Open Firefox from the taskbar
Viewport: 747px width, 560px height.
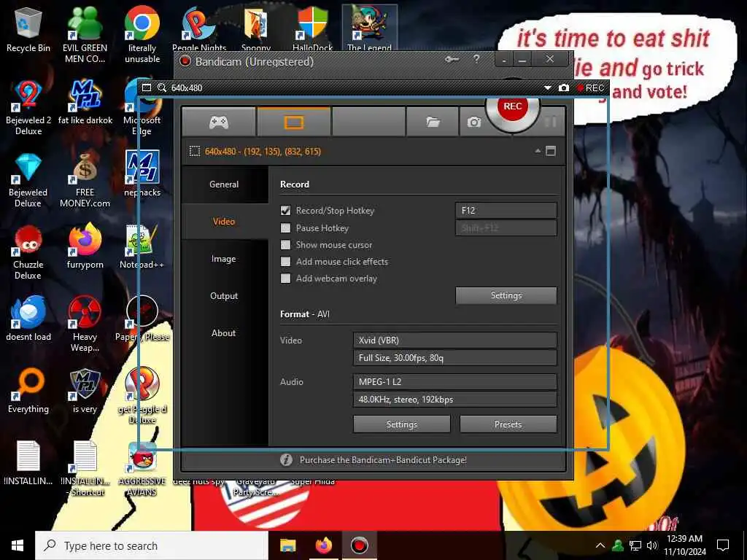pyautogui.click(x=323, y=545)
